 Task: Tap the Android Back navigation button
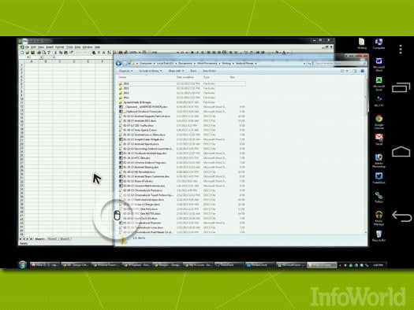tap(401, 216)
